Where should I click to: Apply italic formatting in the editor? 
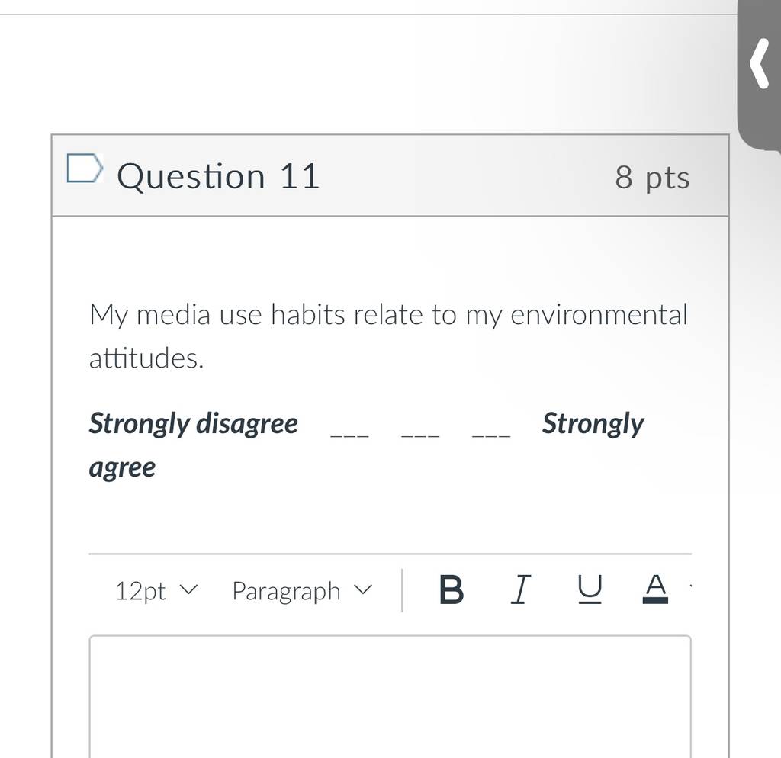point(520,589)
